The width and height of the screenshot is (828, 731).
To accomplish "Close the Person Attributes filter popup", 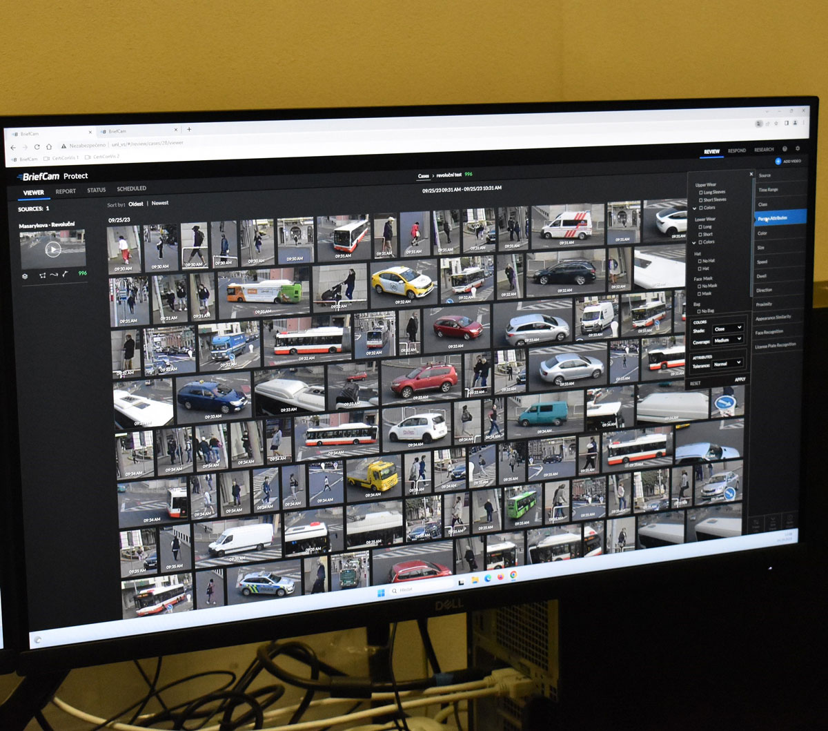I will pyautogui.click(x=751, y=175).
